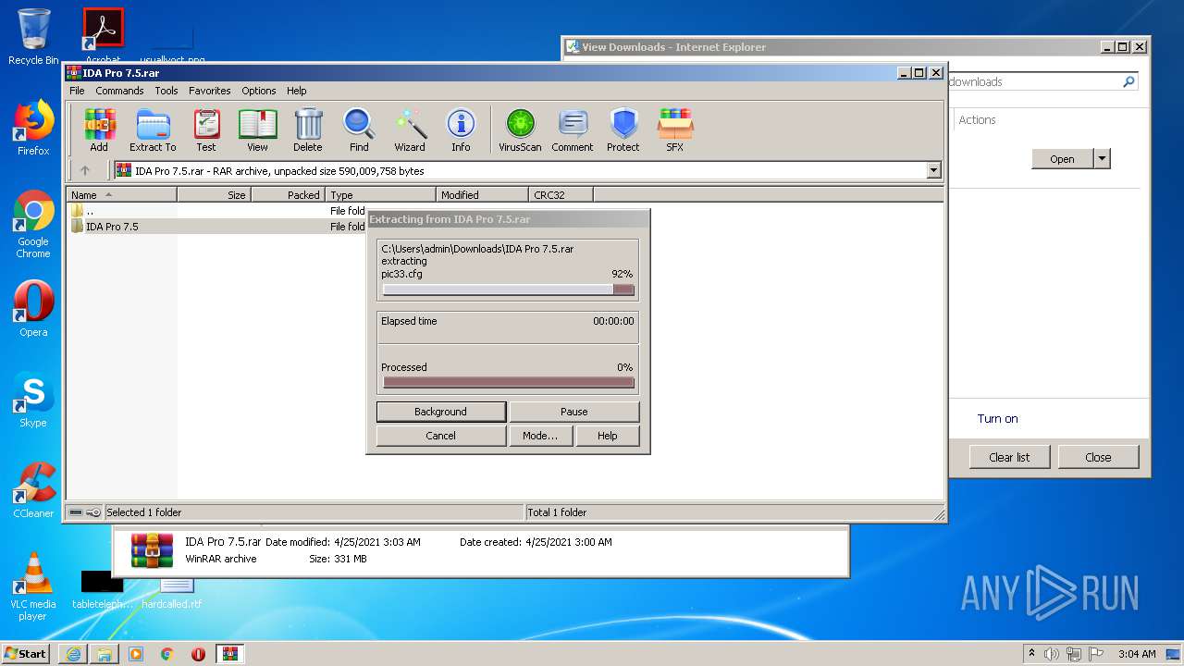Viewport: 1184px width, 666px height.
Task: Click the Info toolbar icon
Action: point(461,129)
